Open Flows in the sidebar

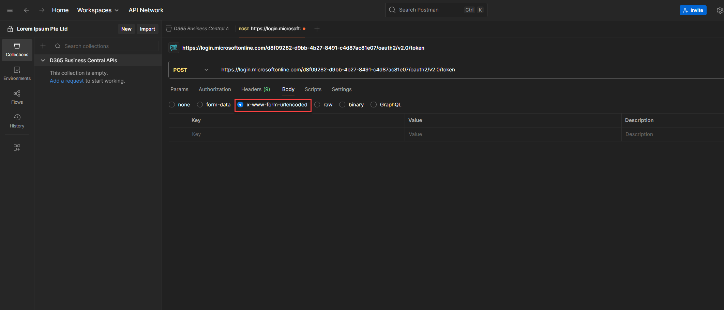point(17,98)
